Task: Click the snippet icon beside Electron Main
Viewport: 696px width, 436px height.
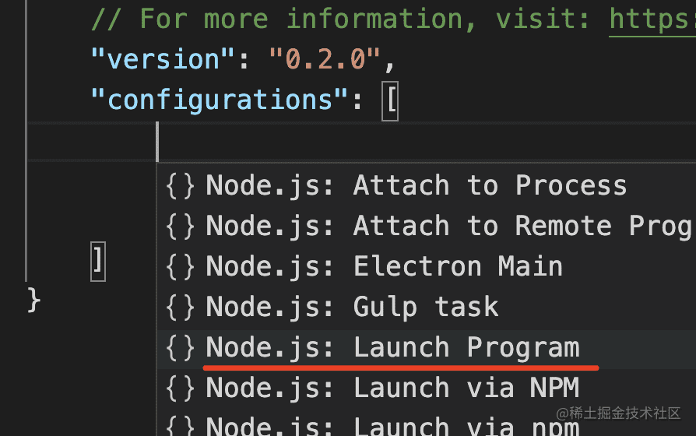Action: [181, 267]
